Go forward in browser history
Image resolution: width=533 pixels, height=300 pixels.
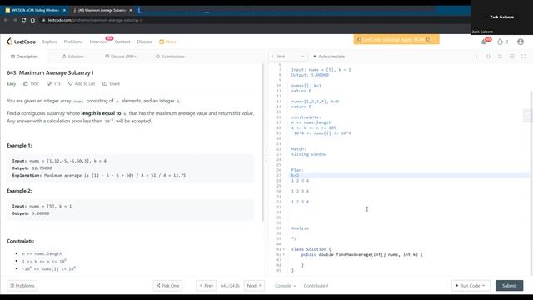15,20
